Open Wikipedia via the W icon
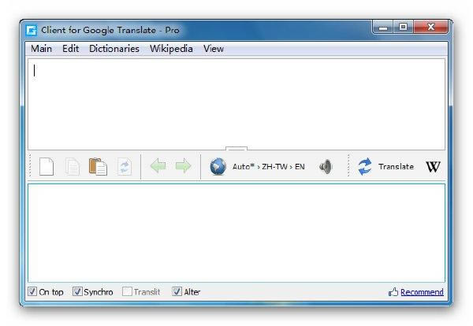 coord(433,166)
